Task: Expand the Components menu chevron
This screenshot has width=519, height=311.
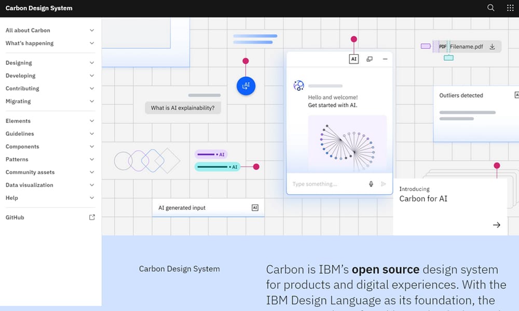Action: pos(92,147)
